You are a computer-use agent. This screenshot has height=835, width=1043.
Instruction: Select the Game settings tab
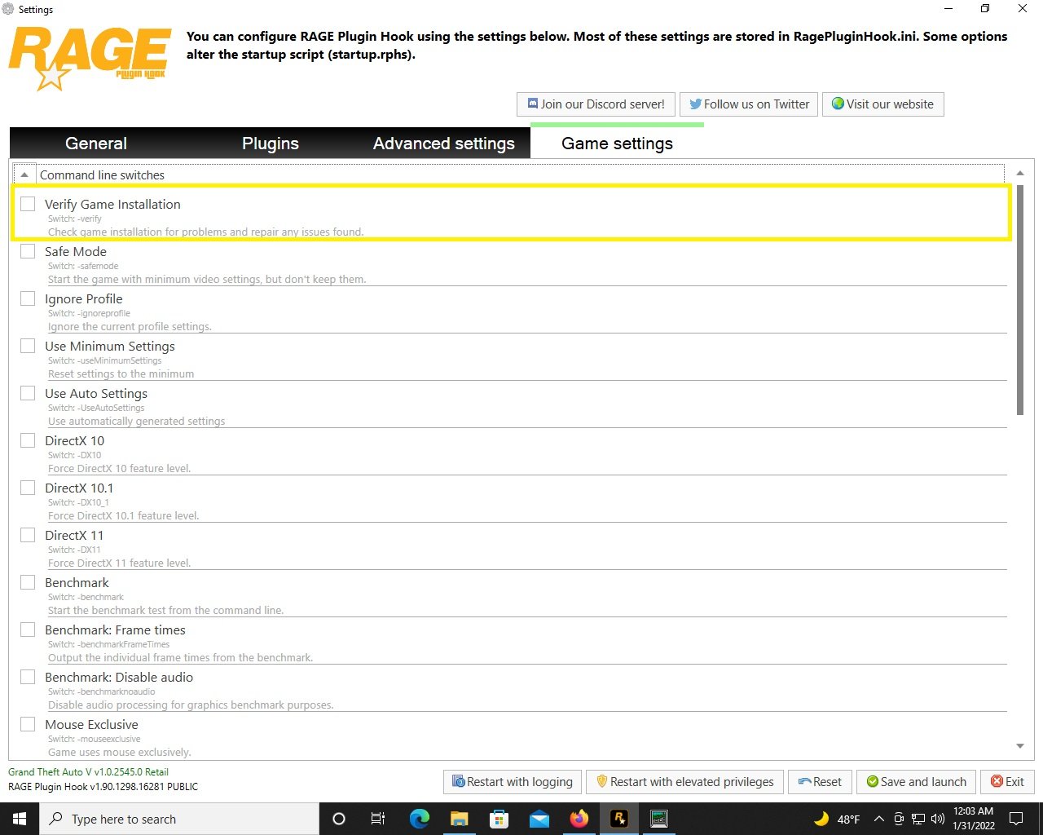point(617,144)
